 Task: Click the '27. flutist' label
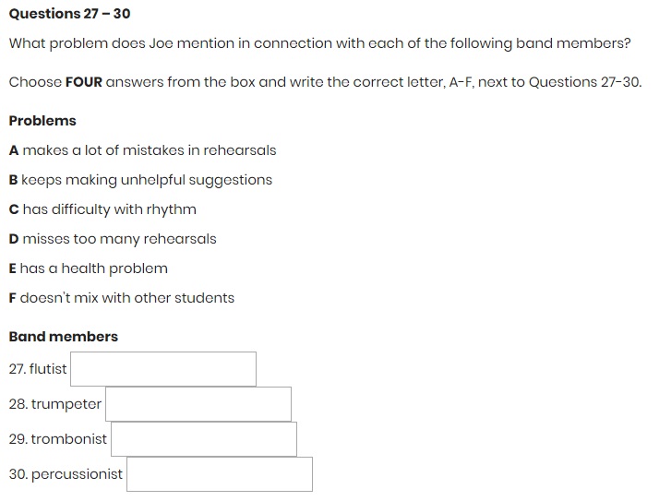[38, 369]
